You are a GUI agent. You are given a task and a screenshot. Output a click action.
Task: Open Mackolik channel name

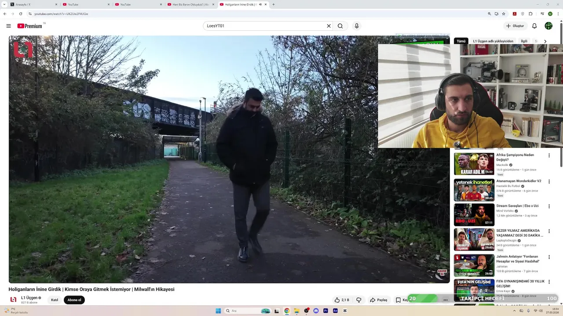[502, 165]
